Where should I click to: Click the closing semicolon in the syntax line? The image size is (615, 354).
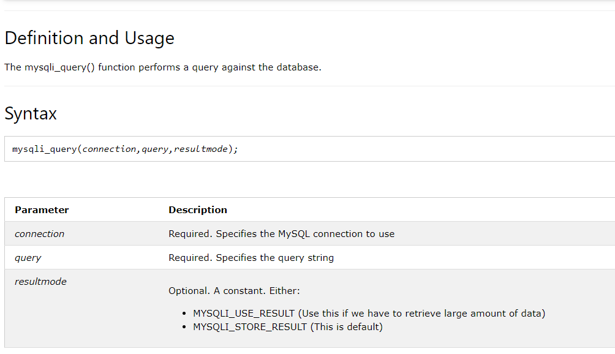point(236,149)
